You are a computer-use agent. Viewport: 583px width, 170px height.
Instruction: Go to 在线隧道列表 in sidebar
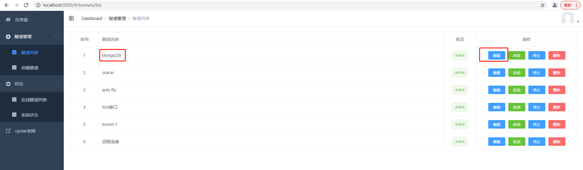[34, 100]
